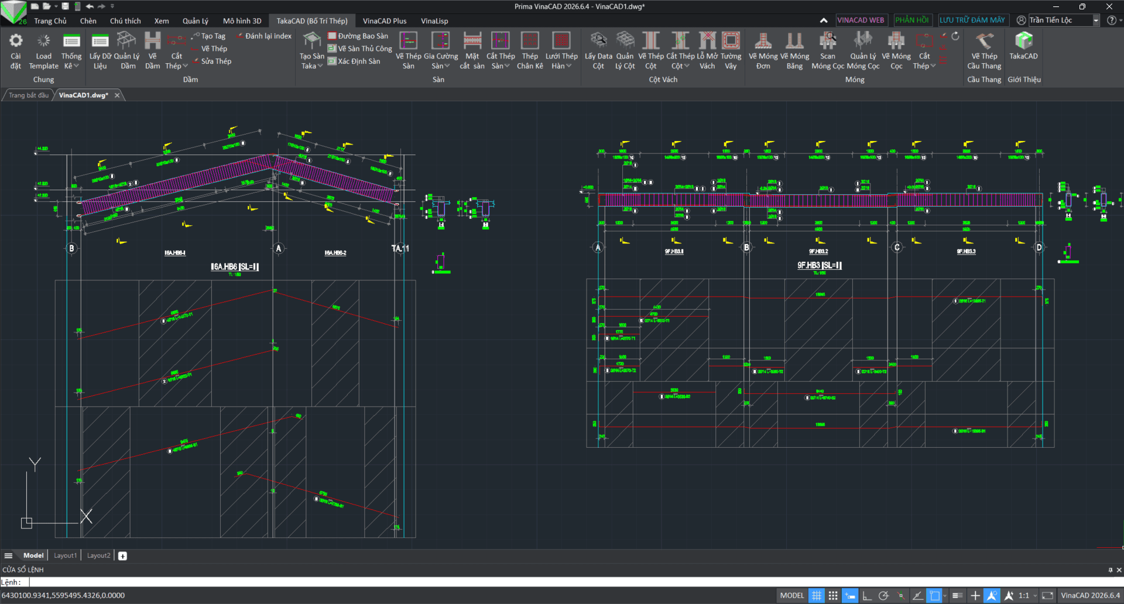
Task: Toggle ortho mode in status bar
Action: [867, 595]
